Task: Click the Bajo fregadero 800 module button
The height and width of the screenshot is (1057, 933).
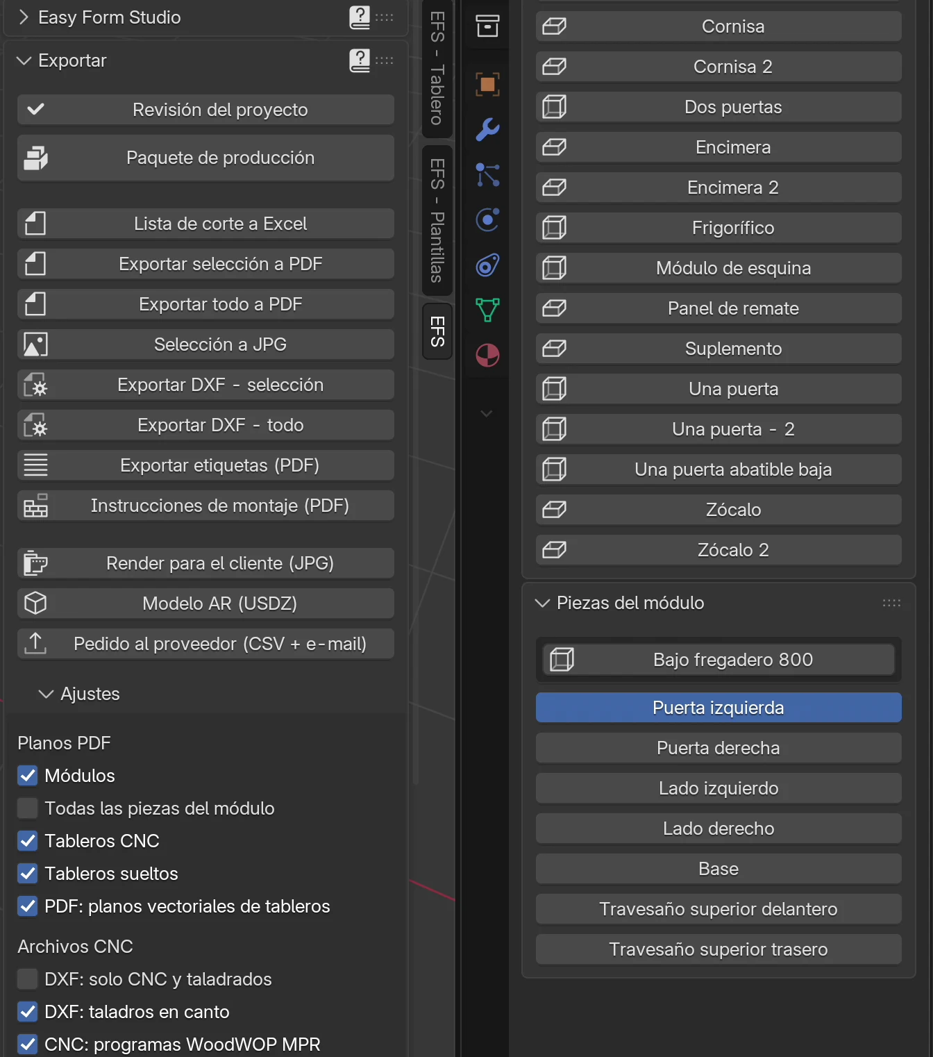Action: click(718, 660)
